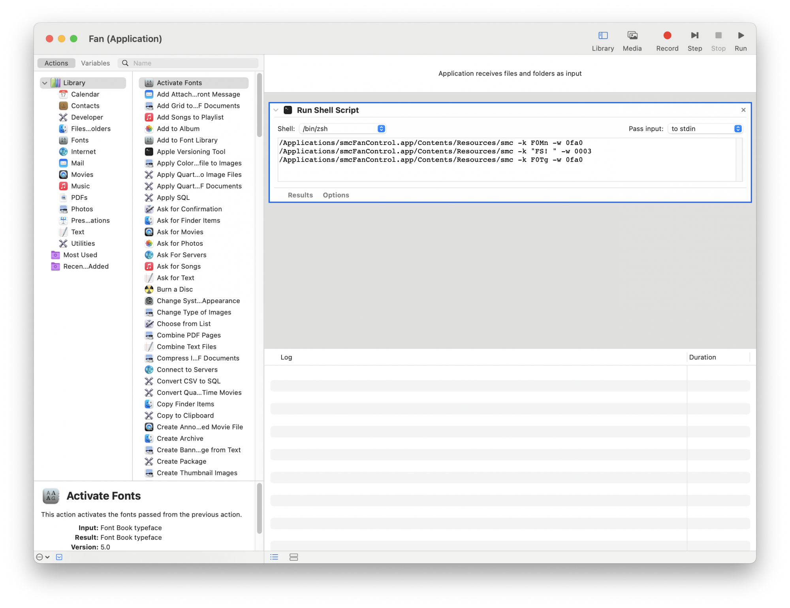
Task: Switch to the Variables tab
Action: click(95, 63)
